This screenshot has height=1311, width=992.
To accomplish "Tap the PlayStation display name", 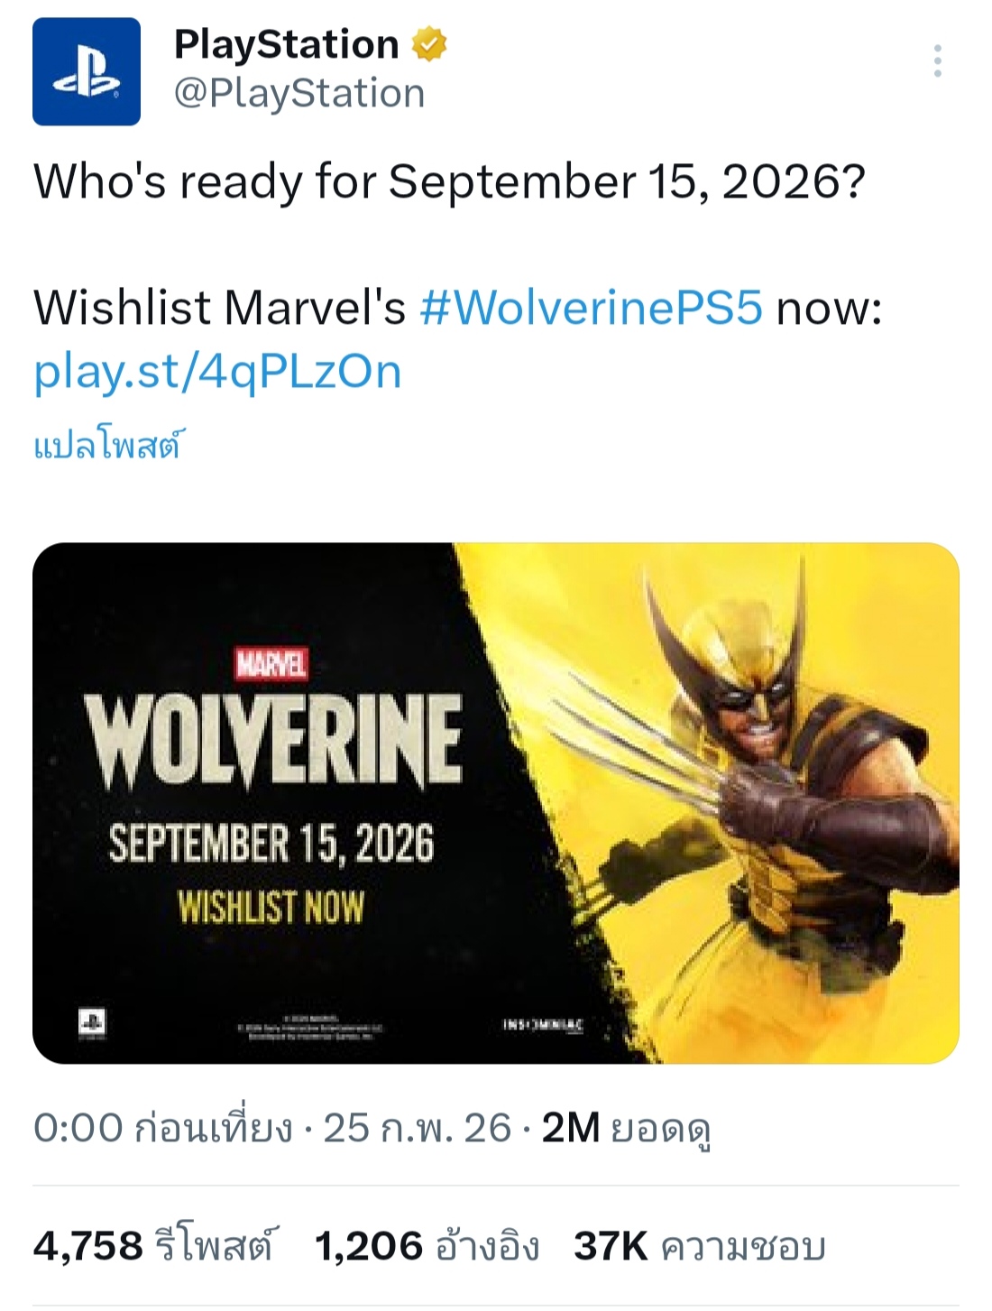I will 286,44.
